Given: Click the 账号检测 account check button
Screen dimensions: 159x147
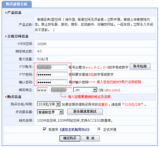Looking at the screenshot, I should (x=140, y=67).
